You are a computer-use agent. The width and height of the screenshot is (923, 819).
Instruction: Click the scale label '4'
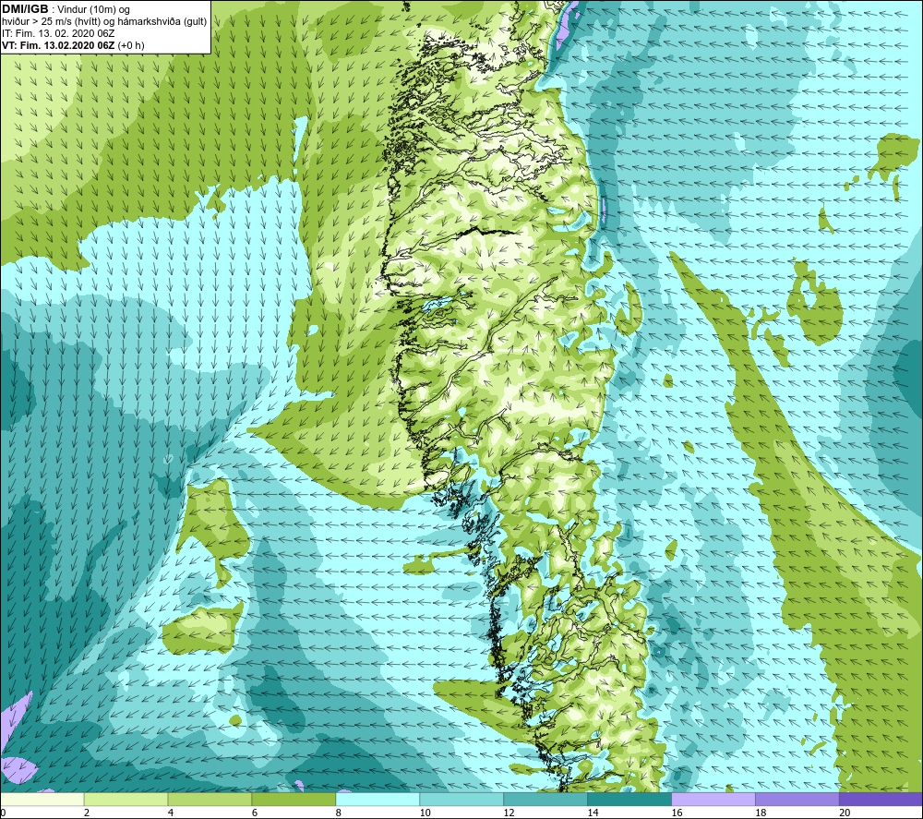171,813
